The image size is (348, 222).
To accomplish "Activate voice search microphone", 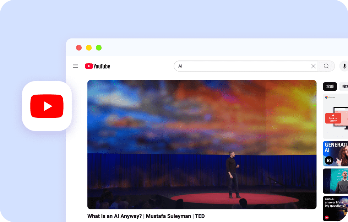I will click(x=344, y=66).
